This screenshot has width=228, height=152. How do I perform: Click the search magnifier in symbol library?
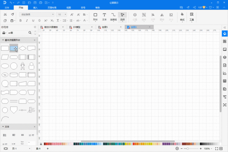(x=30, y=33)
